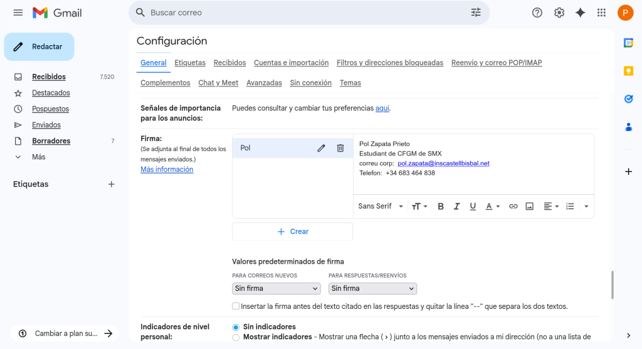
Task: Open signature dropdown for replies/forwards
Action: pos(372,288)
